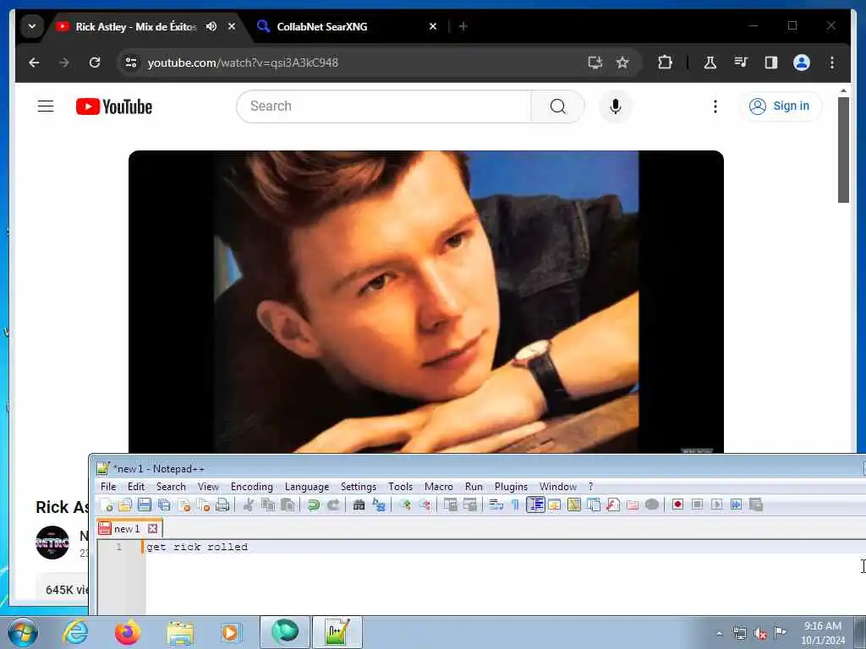Open the View menu in Notepad++
866x649 pixels.
[x=208, y=487]
